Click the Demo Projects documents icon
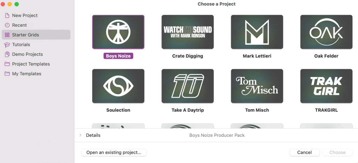 pos(7,54)
